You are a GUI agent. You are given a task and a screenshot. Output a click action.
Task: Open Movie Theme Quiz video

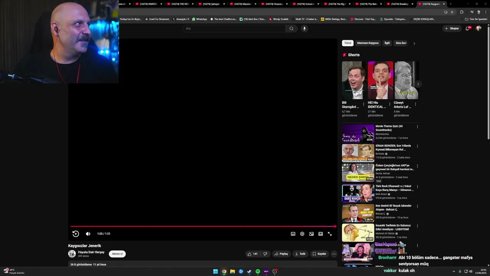(x=358, y=133)
